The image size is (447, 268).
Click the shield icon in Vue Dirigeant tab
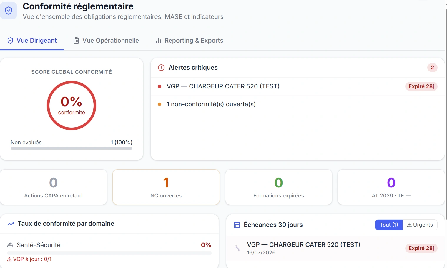point(10,41)
